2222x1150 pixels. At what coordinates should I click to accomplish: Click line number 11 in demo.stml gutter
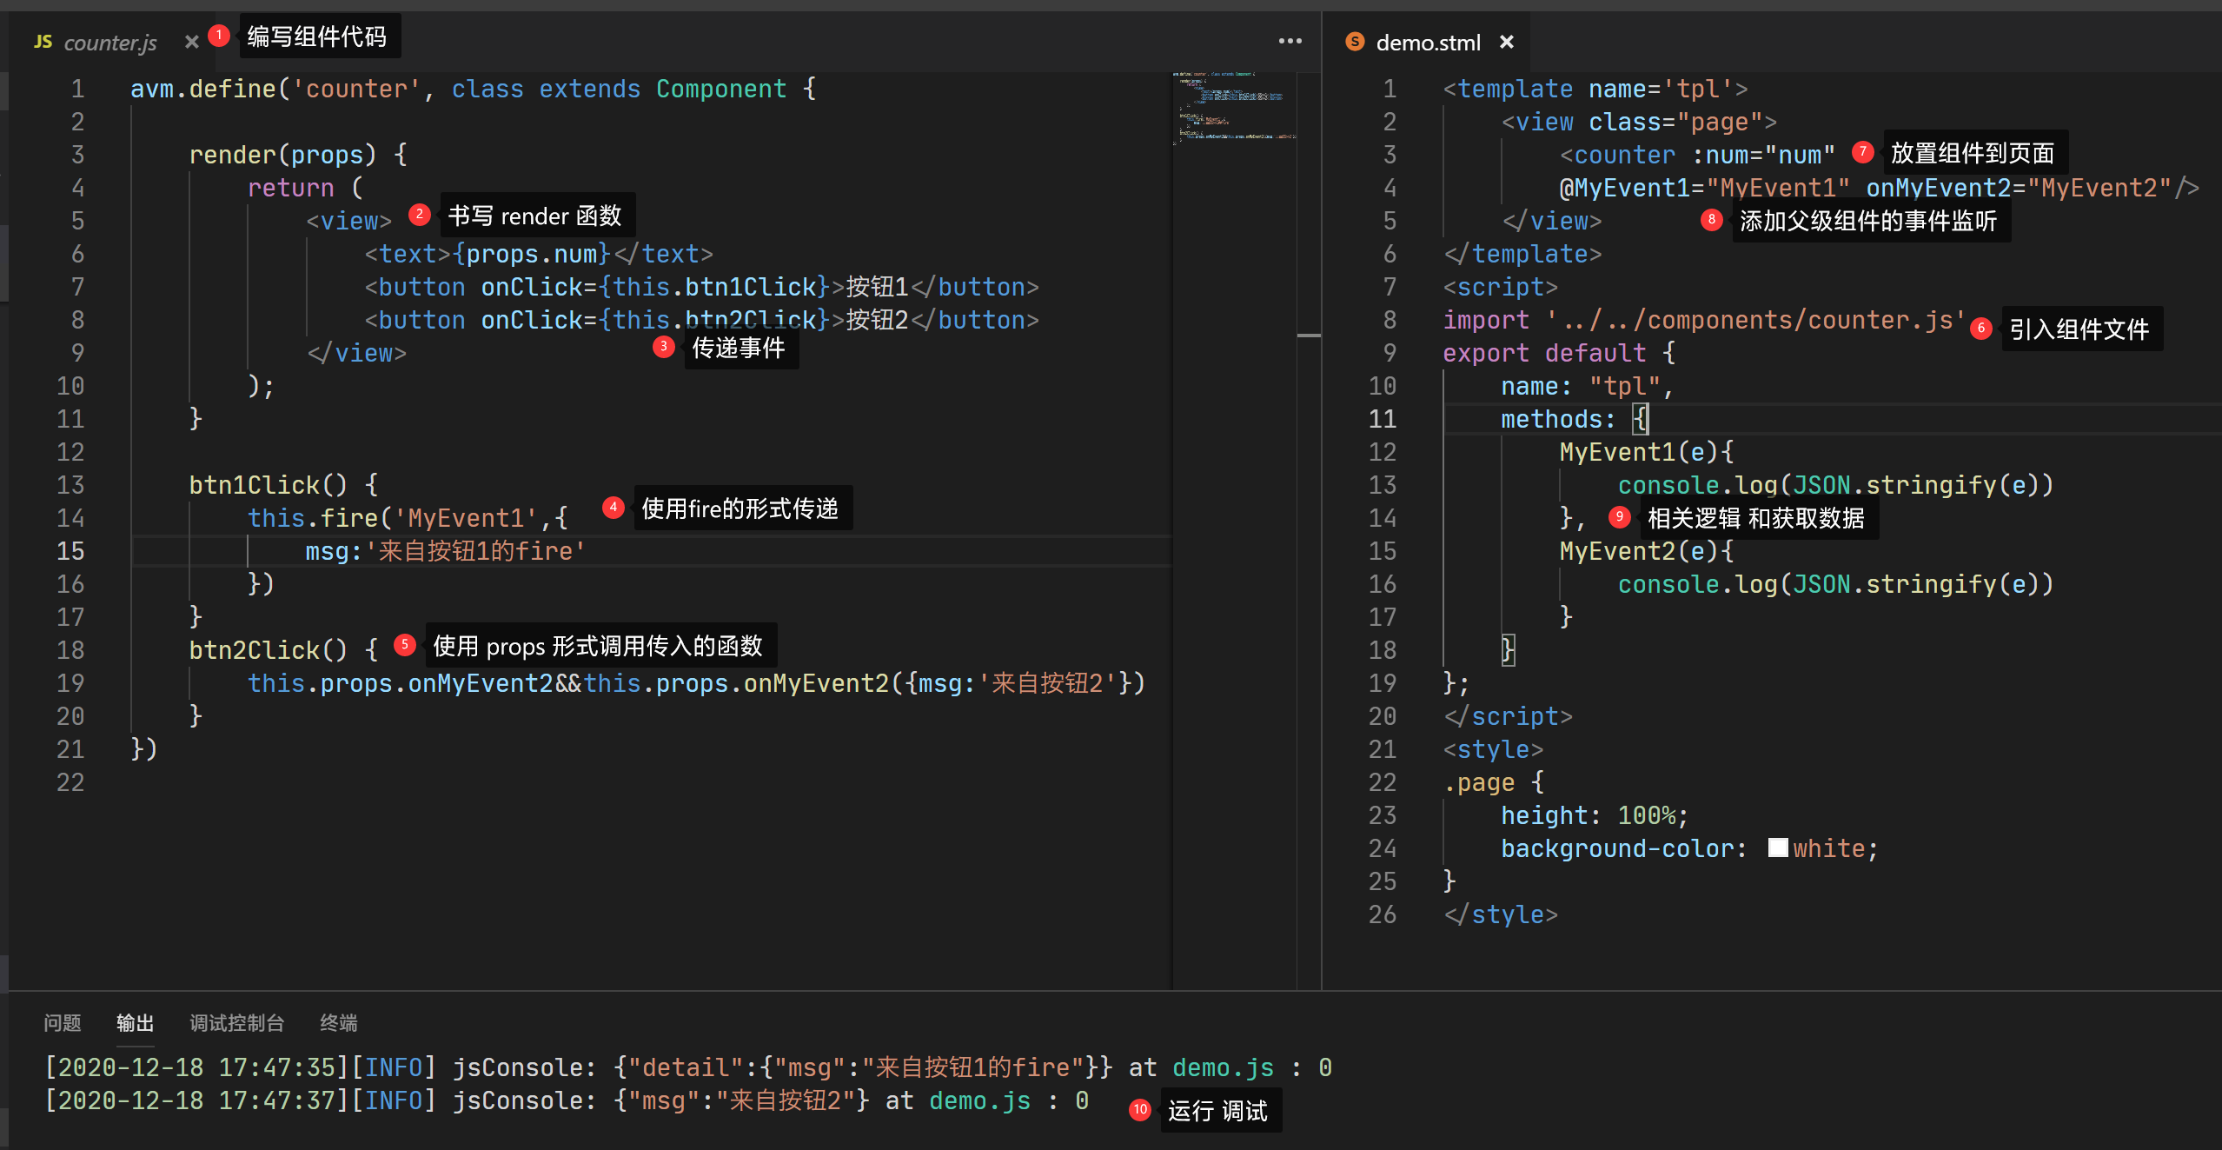1383,419
